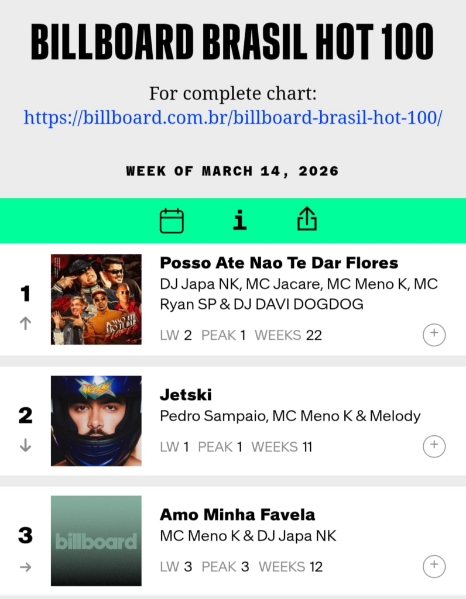Click the Week of March 14, 2026 label
This screenshot has width=466, height=599.
[x=232, y=171]
